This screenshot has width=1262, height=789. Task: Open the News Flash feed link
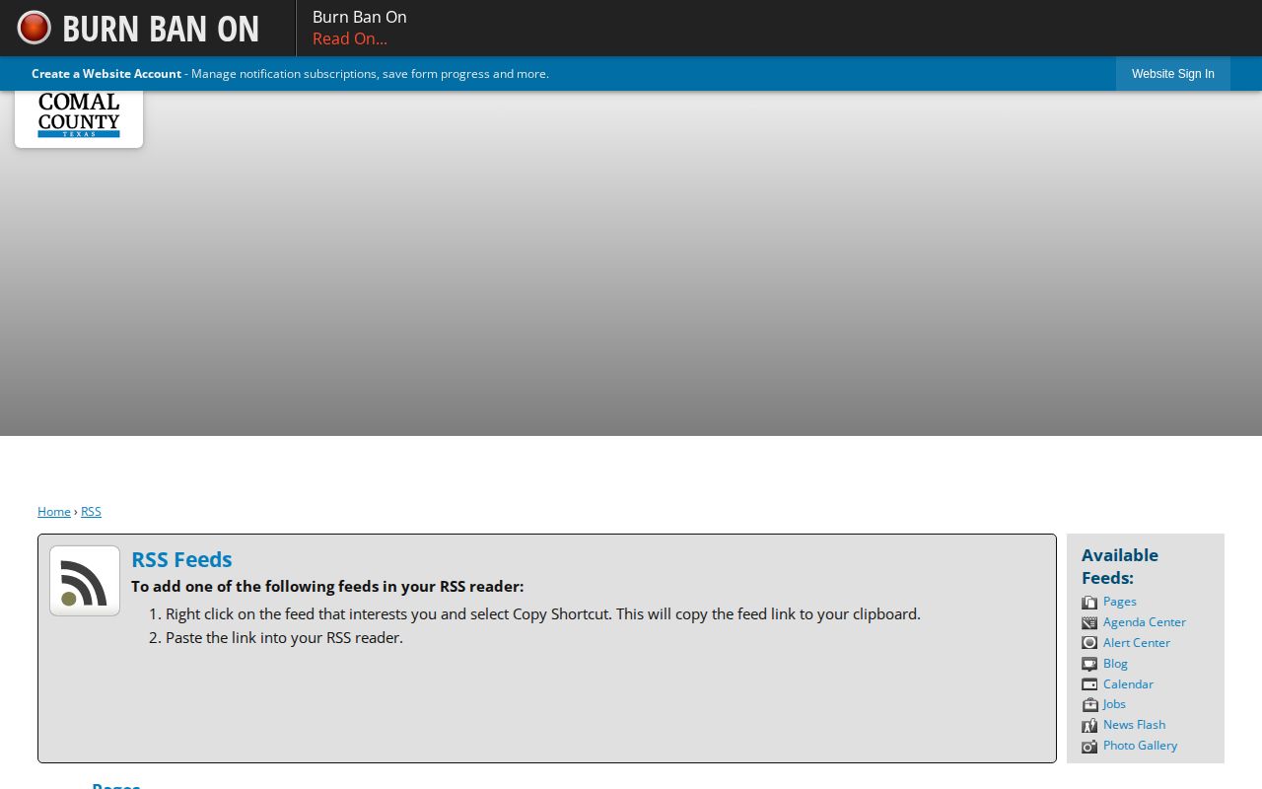(1134, 725)
